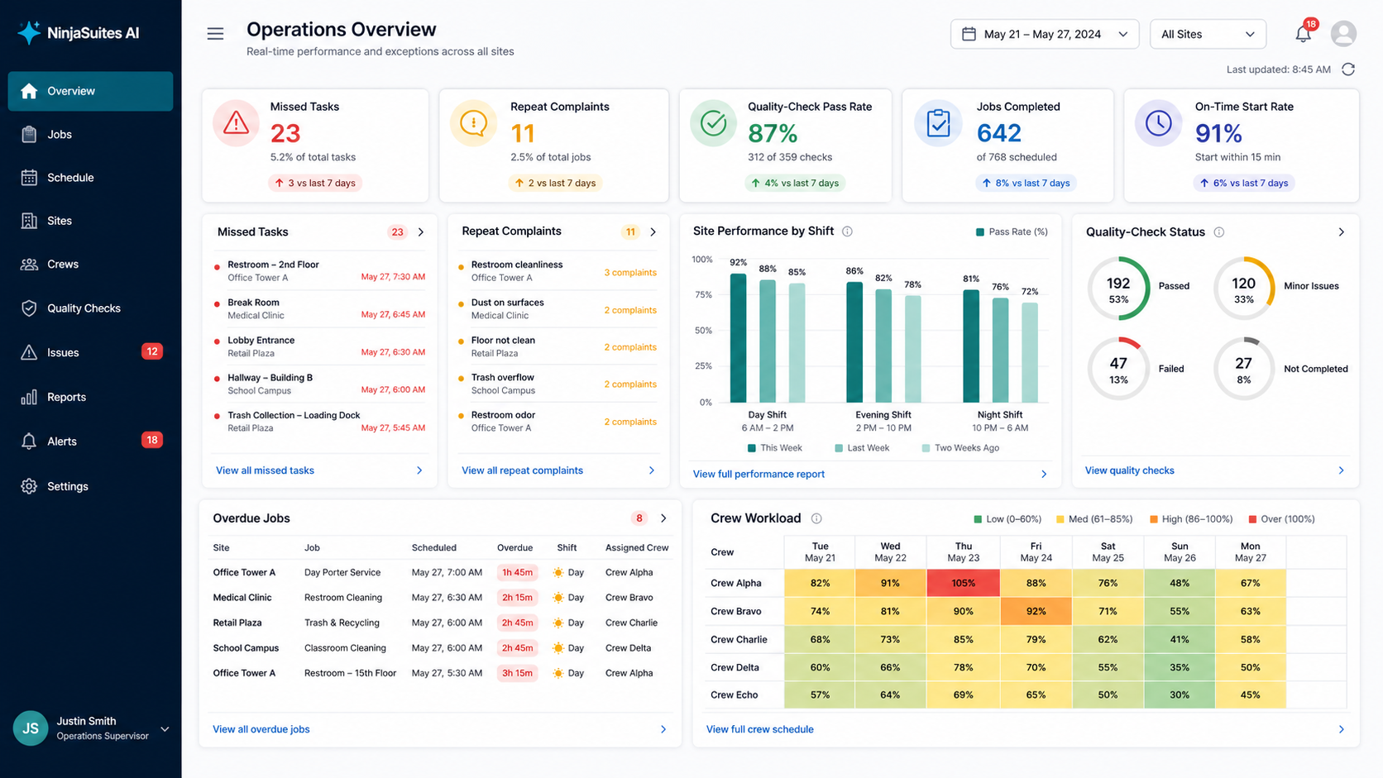This screenshot has width=1383, height=778.
Task: Click chevron beside View full performance report
Action: click(1044, 475)
